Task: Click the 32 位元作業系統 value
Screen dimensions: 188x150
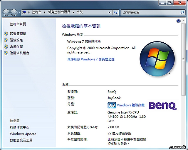Action: point(120,133)
